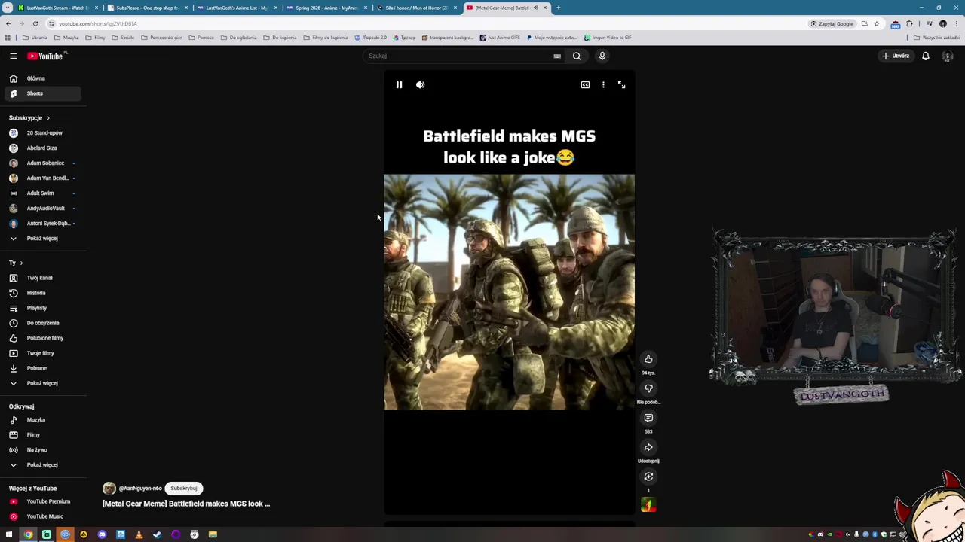Open the remix icon below share
965x542 pixels.
pos(648,477)
